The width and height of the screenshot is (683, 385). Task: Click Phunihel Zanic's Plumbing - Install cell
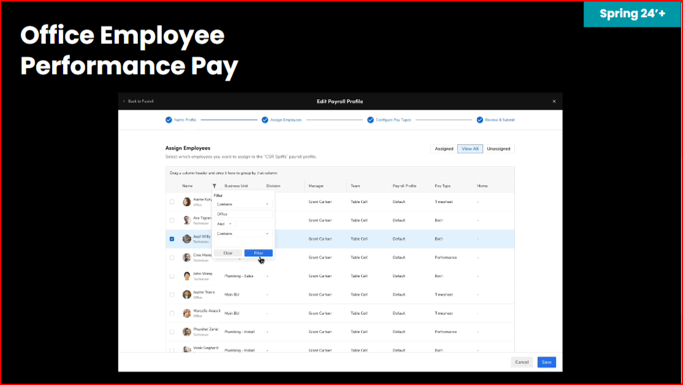(x=240, y=332)
